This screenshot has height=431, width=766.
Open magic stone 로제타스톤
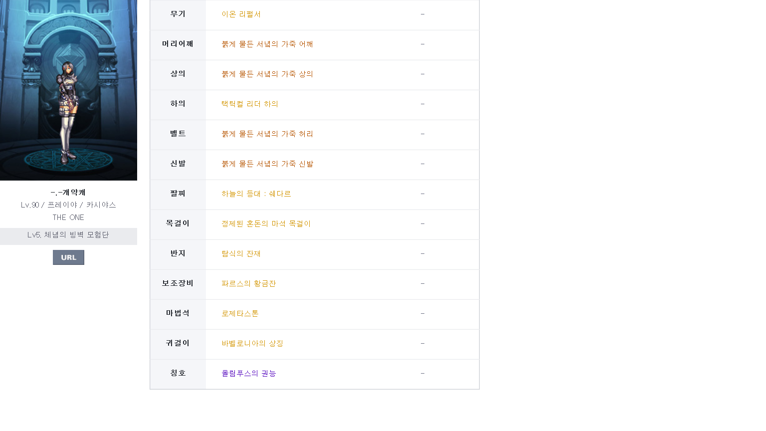(x=240, y=314)
